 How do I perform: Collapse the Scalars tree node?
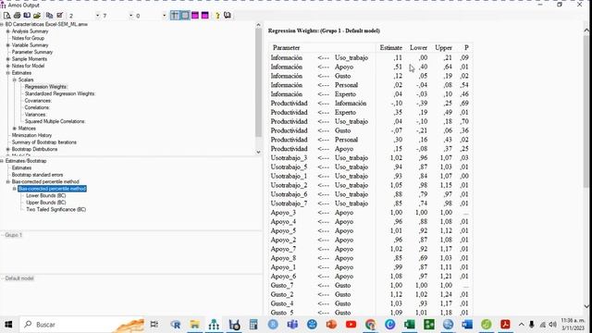click(15, 80)
